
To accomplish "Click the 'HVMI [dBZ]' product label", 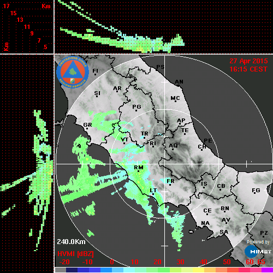I will pos(75,254).
